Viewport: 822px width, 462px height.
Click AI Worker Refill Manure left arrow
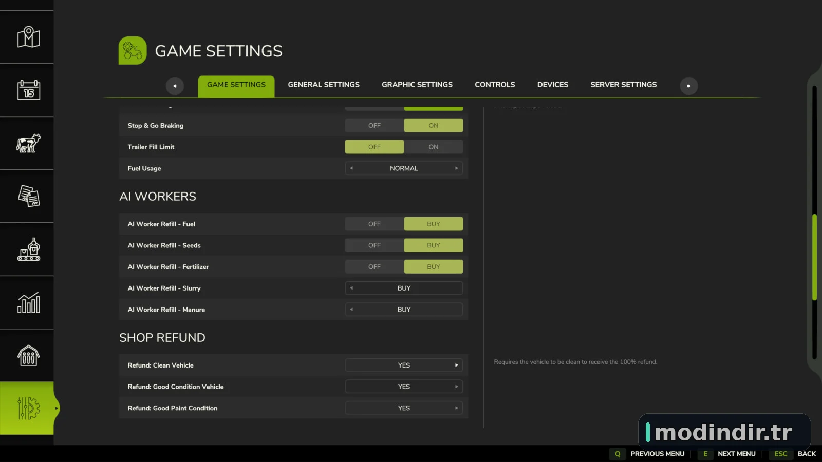(x=351, y=310)
